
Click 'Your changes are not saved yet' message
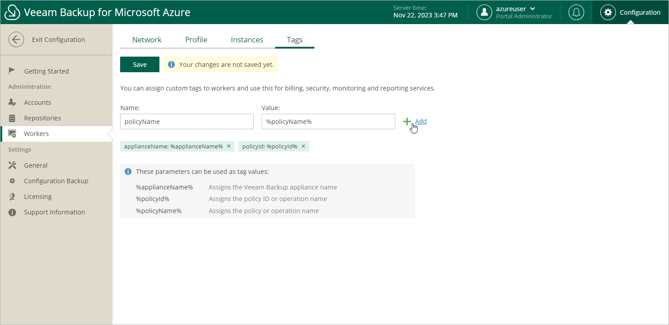click(x=226, y=65)
